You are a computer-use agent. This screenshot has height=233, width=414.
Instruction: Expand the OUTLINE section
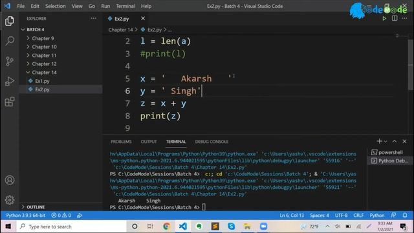[x=36, y=207]
